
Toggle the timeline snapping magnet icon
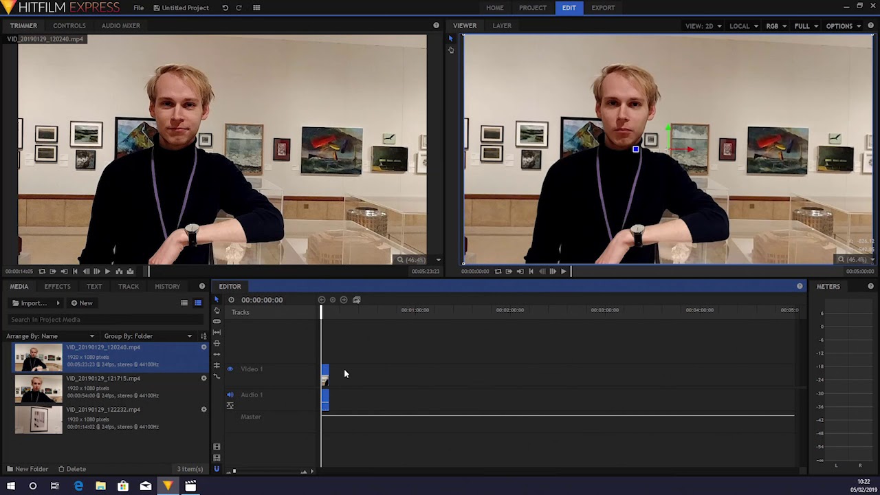(x=217, y=469)
